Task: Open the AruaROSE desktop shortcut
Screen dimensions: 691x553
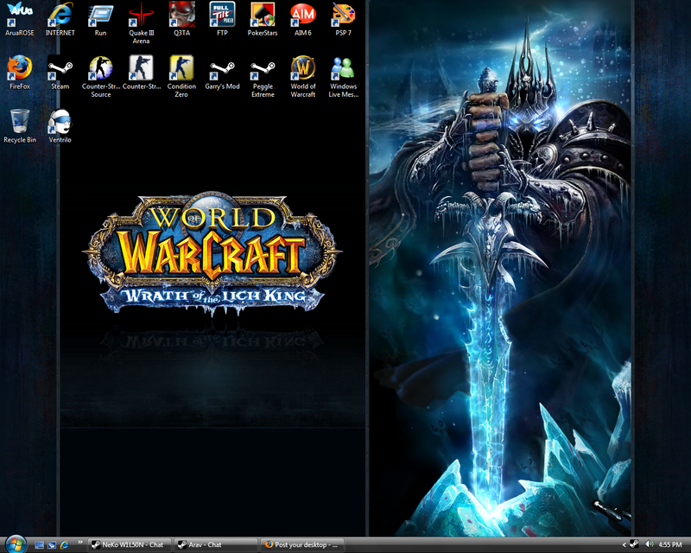Action: (x=20, y=18)
